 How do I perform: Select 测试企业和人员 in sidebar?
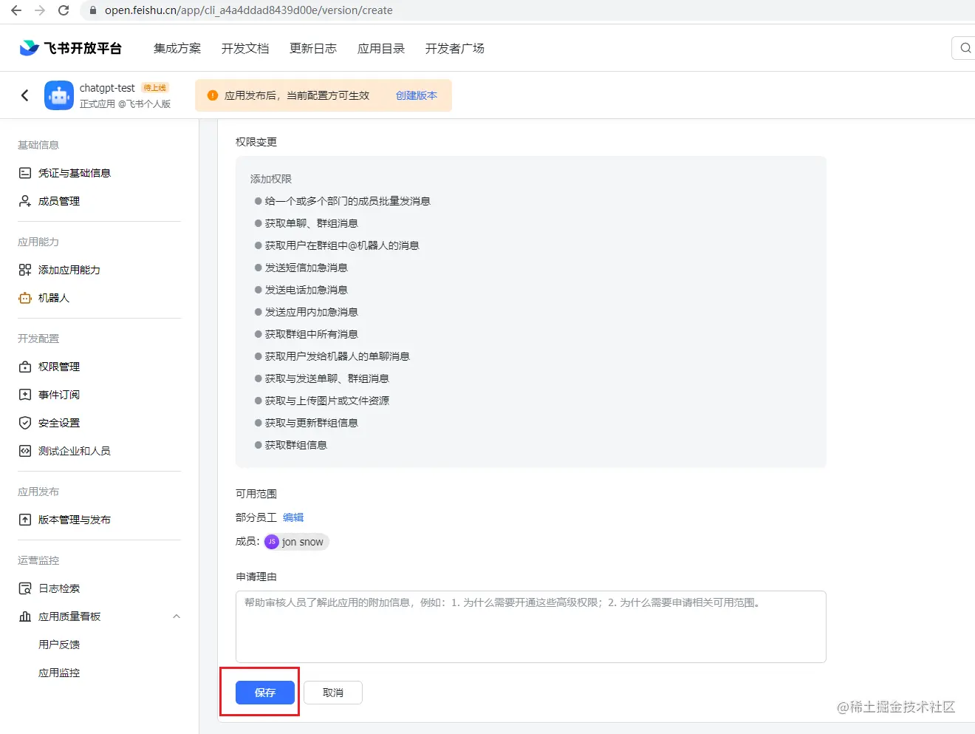coord(75,451)
